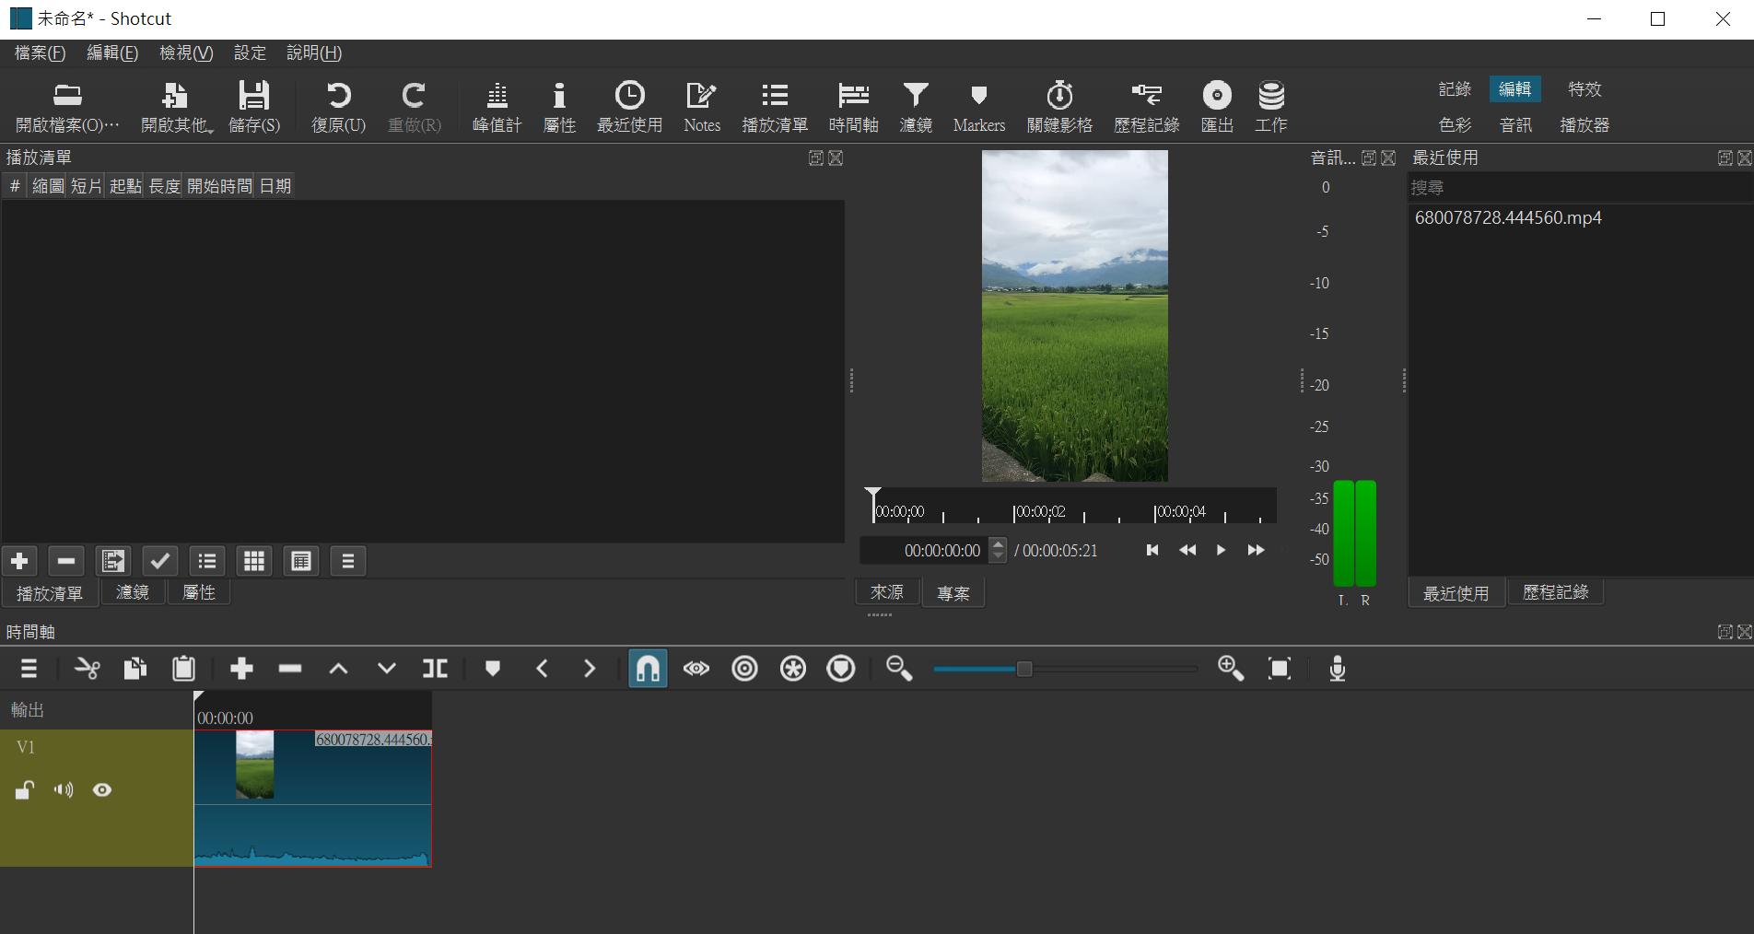Open the playlist menu button
1754x934 pixels.
tap(347, 561)
